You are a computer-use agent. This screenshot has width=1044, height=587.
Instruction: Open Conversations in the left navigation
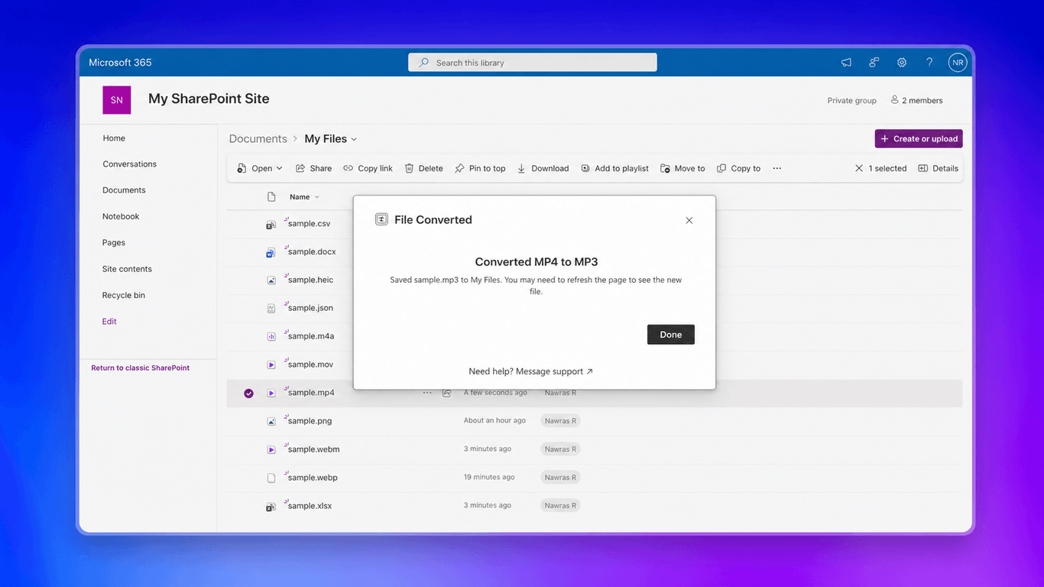pyautogui.click(x=130, y=164)
